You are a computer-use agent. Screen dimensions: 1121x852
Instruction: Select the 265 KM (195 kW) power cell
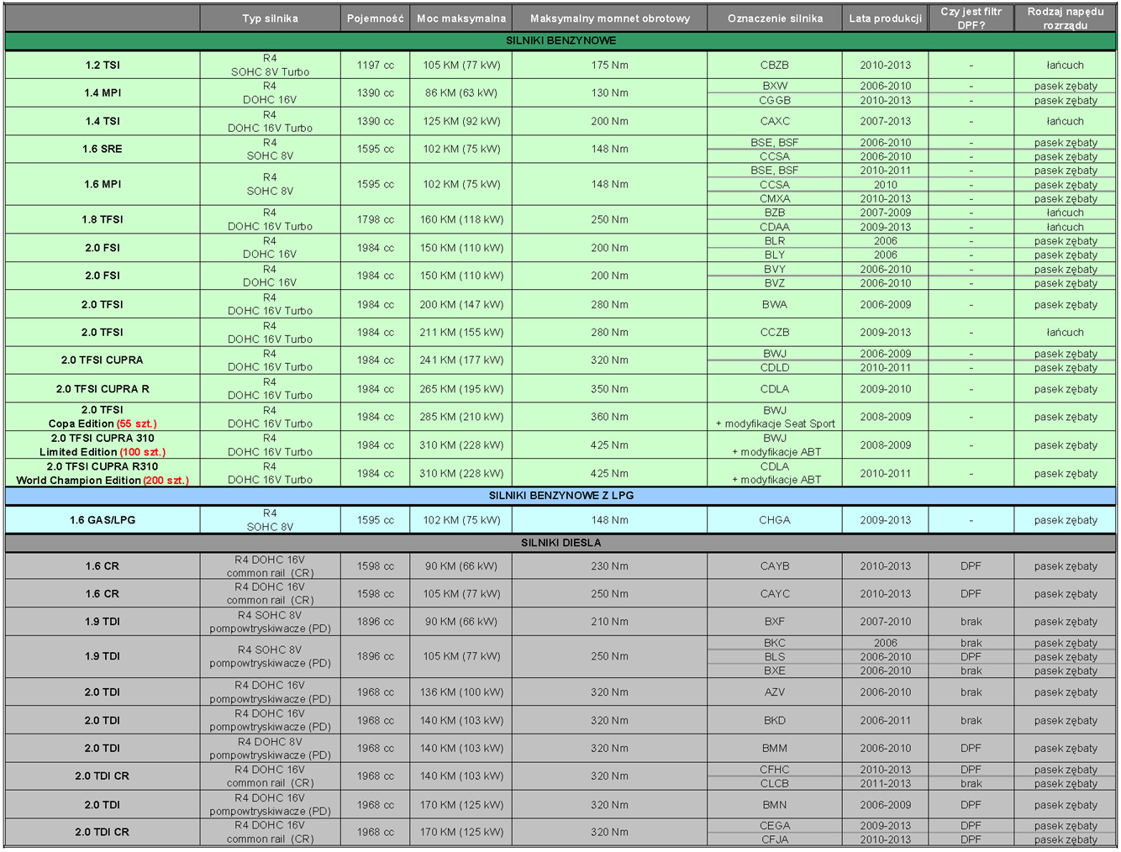point(461,389)
